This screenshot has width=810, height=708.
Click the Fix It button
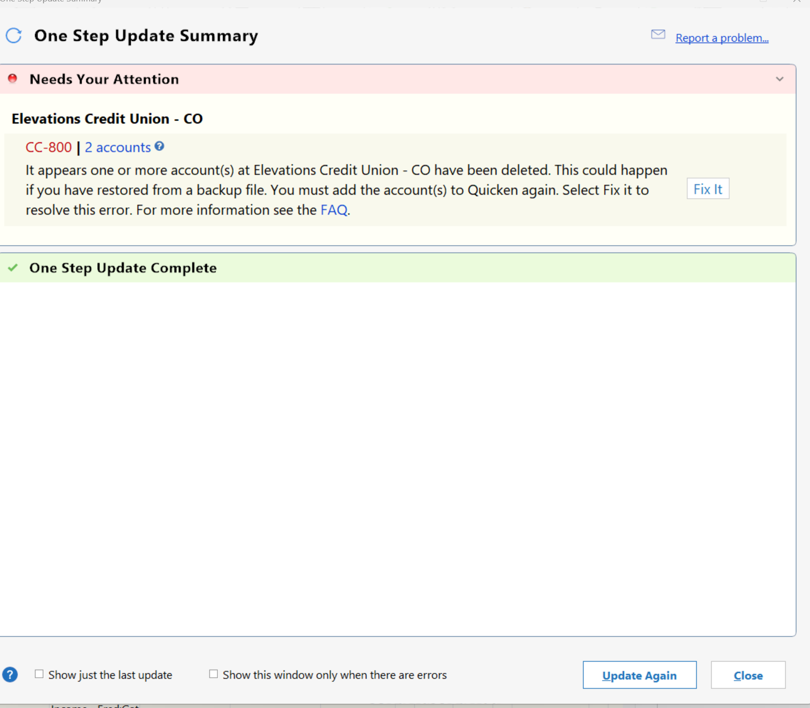pyautogui.click(x=708, y=189)
